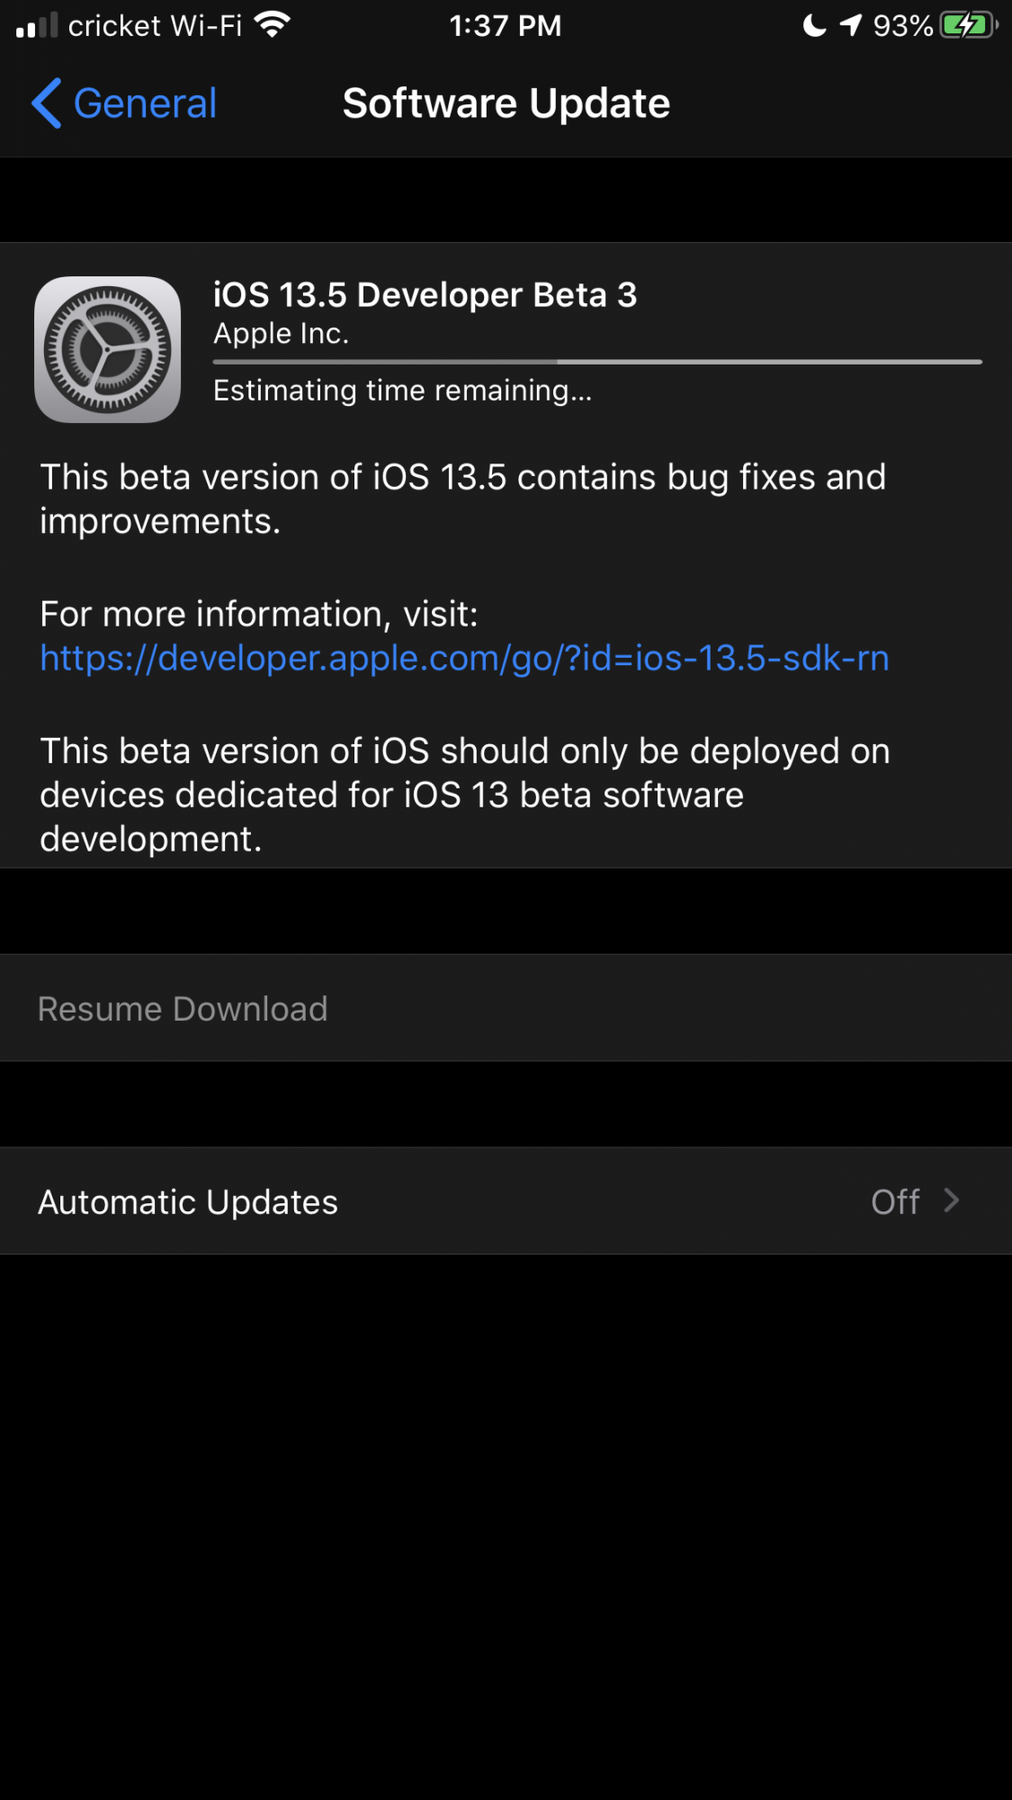Tap the location services arrow icon
This screenshot has width=1012, height=1800.
pyautogui.click(x=851, y=25)
